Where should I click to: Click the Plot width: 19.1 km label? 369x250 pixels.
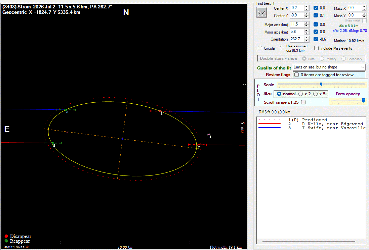(x=226, y=247)
